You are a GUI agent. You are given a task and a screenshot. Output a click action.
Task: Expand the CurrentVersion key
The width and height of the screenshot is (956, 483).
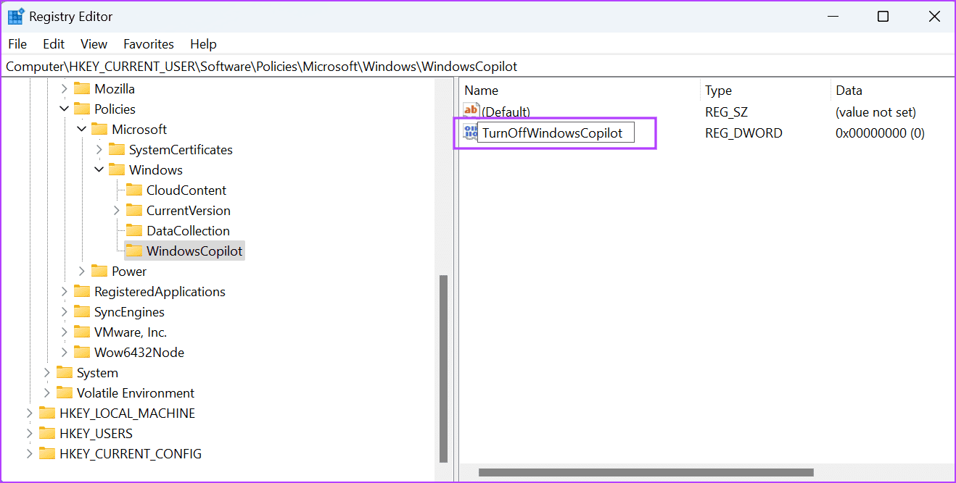click(117, 211)
